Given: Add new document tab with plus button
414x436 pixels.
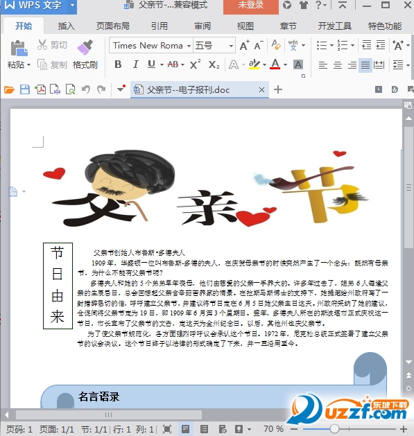Looking at the screenshot, I should coord(278,89).
